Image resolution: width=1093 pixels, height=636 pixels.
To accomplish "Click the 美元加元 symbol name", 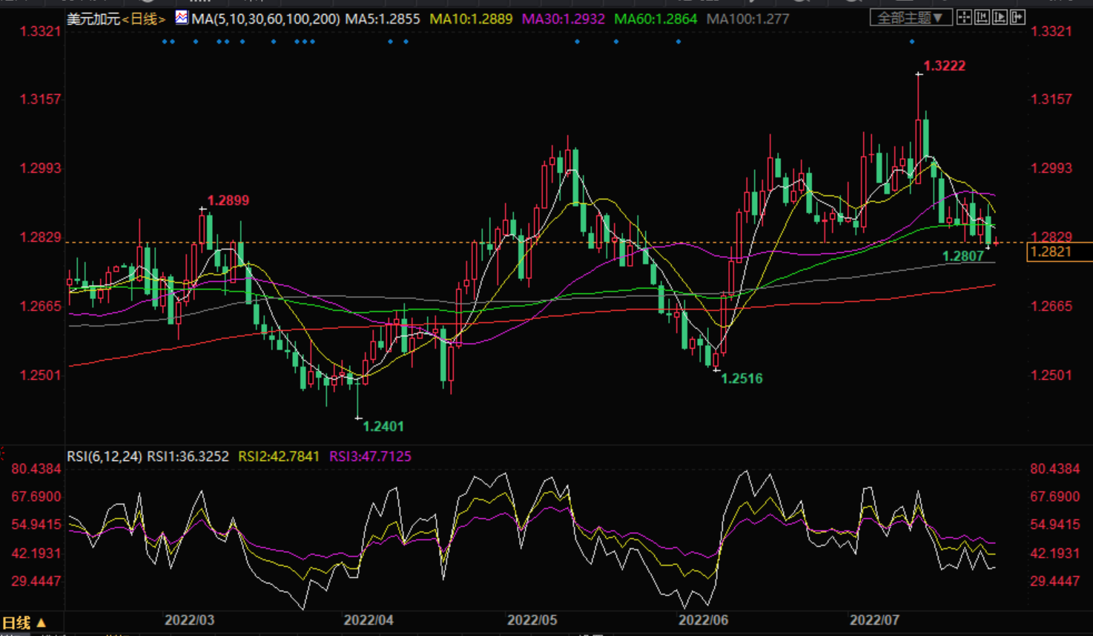I will [x=93, y=19].
